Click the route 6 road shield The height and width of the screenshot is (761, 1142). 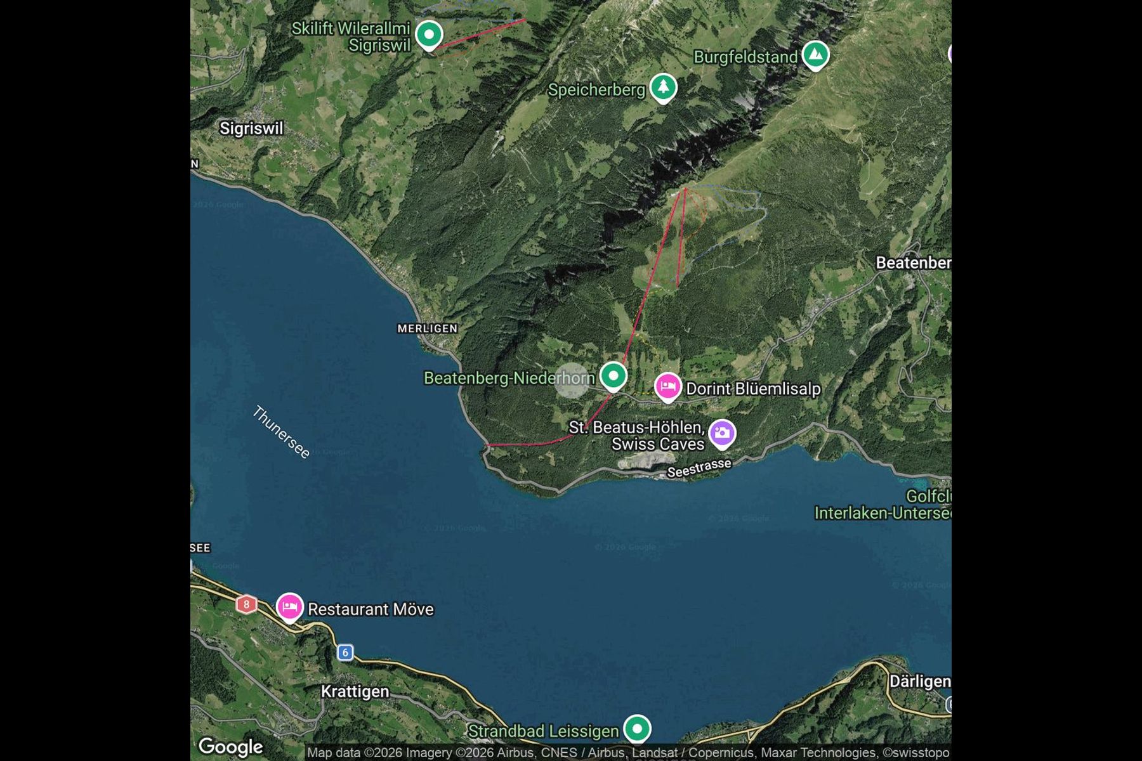345,653
